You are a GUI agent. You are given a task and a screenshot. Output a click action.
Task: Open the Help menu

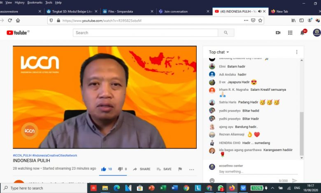click(58, 2)
